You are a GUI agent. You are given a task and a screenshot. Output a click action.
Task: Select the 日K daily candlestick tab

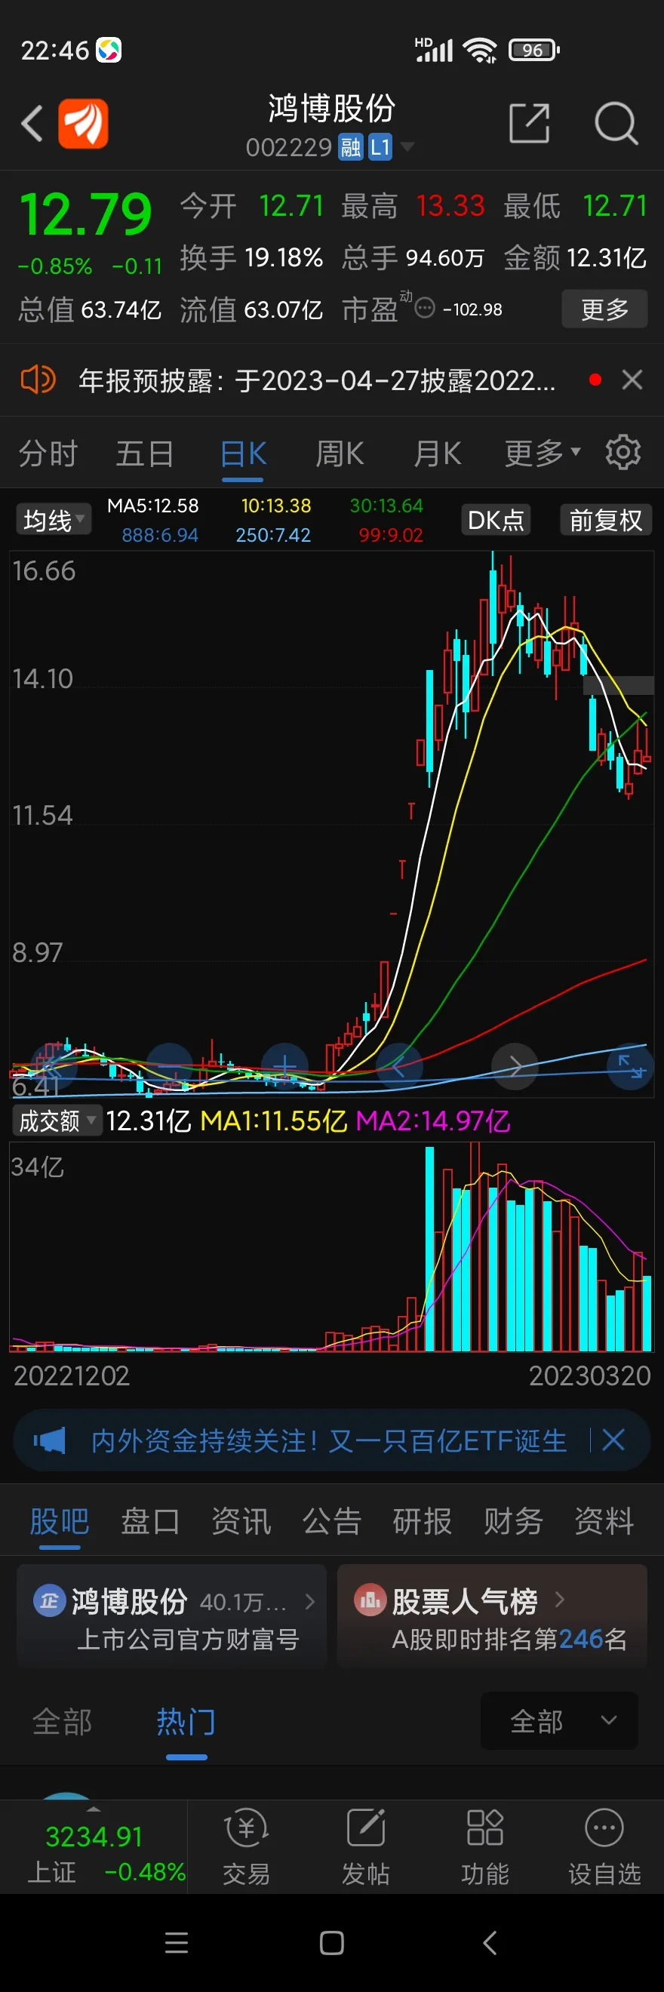coord(243,454)
